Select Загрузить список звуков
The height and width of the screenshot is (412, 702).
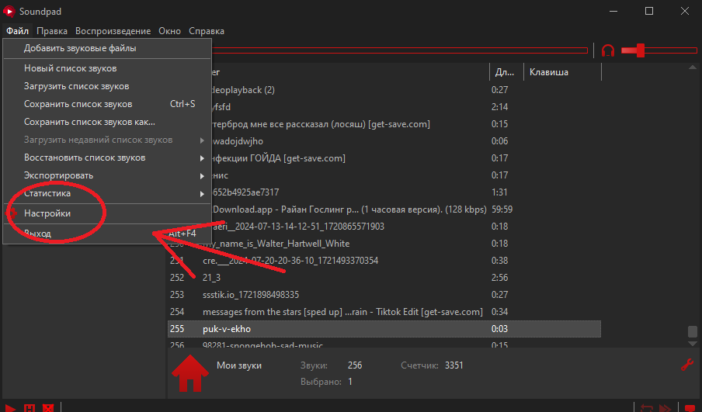pos(107,86)
